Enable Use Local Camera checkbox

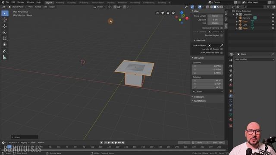tap(221, 28)
